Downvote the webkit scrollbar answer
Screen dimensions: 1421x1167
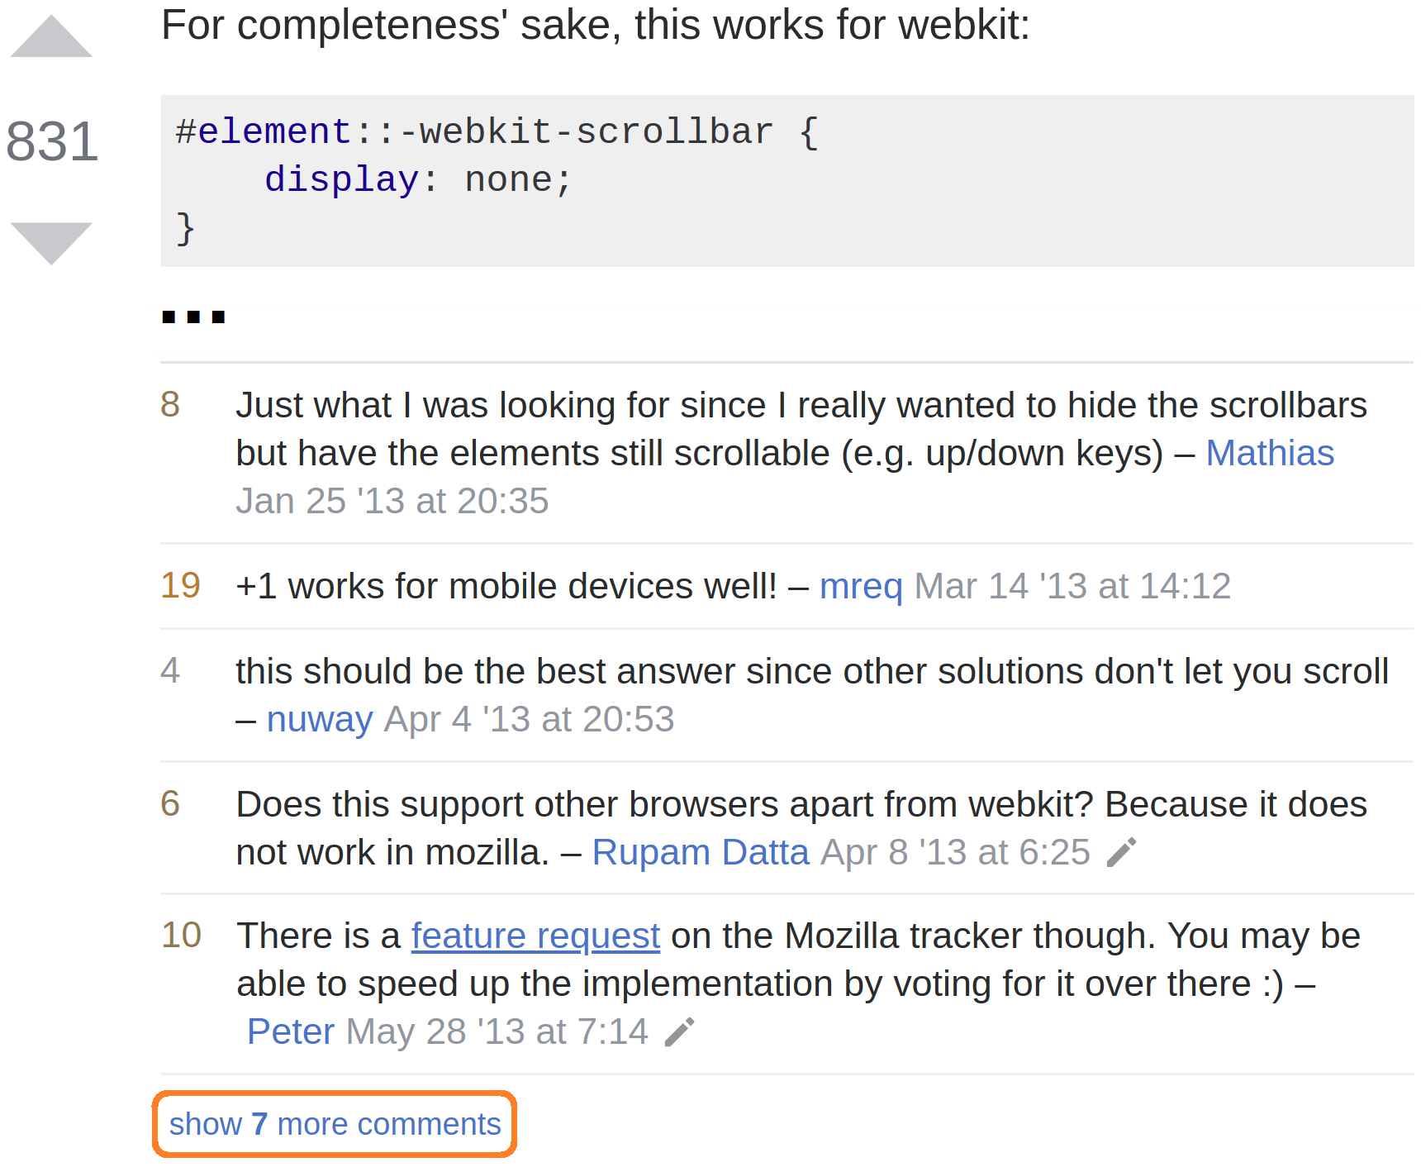coord(51,242)
